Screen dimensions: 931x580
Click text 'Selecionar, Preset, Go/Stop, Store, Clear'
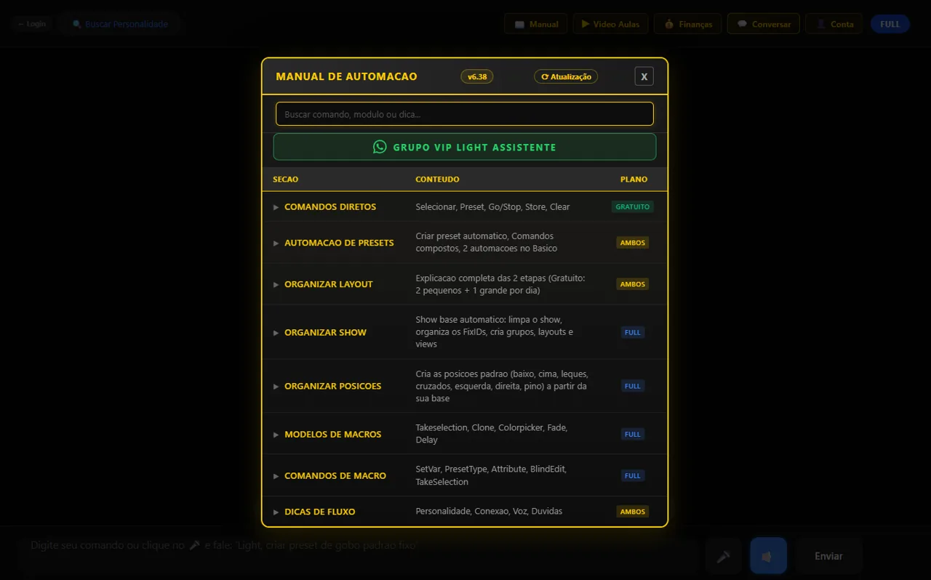[492, 207]
